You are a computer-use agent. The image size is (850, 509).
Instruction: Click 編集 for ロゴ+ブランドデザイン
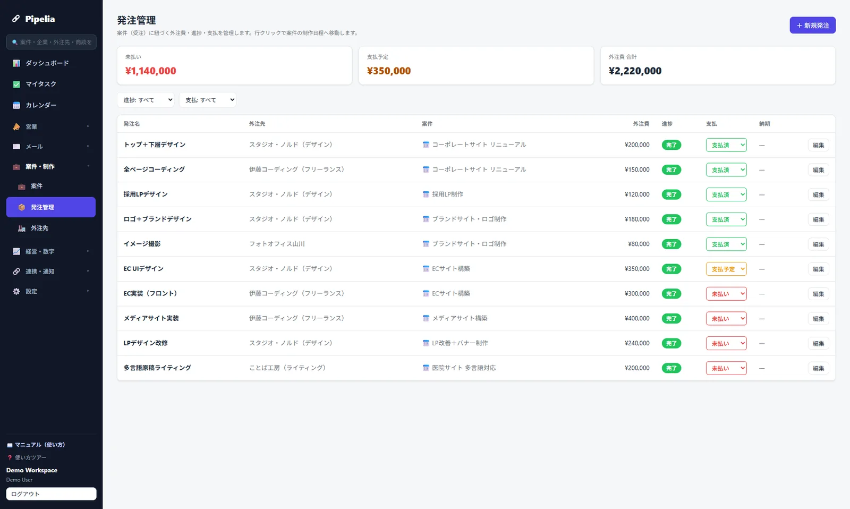[818, 219]
